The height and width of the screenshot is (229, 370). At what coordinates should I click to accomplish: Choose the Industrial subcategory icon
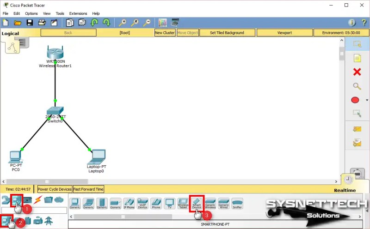click(38, 221)
